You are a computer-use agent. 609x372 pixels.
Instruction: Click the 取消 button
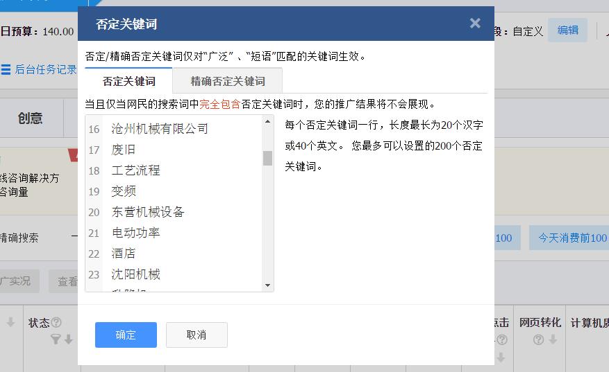pyautogui.click(x=197, y=335)
